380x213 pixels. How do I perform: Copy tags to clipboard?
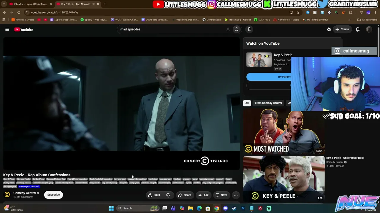(29, 187)
